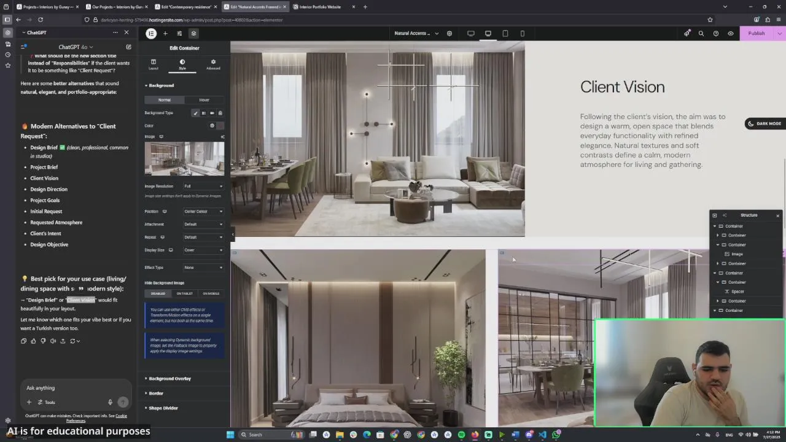Click the microphone dictation icon
The image size is (786, 442).
(x=110, y=403)
